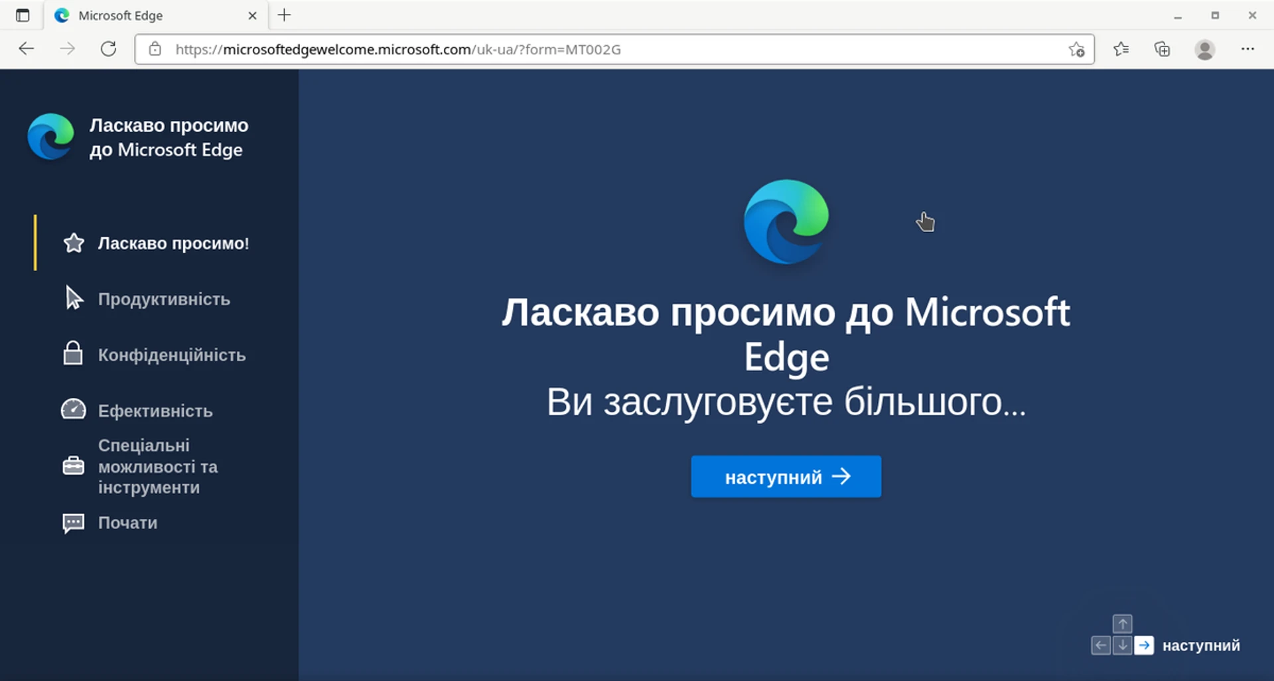Click cursor icon beside Продуктивність
Image resolution: width=1274 pixels, height=681 pixels.
(x=74, y=298)
